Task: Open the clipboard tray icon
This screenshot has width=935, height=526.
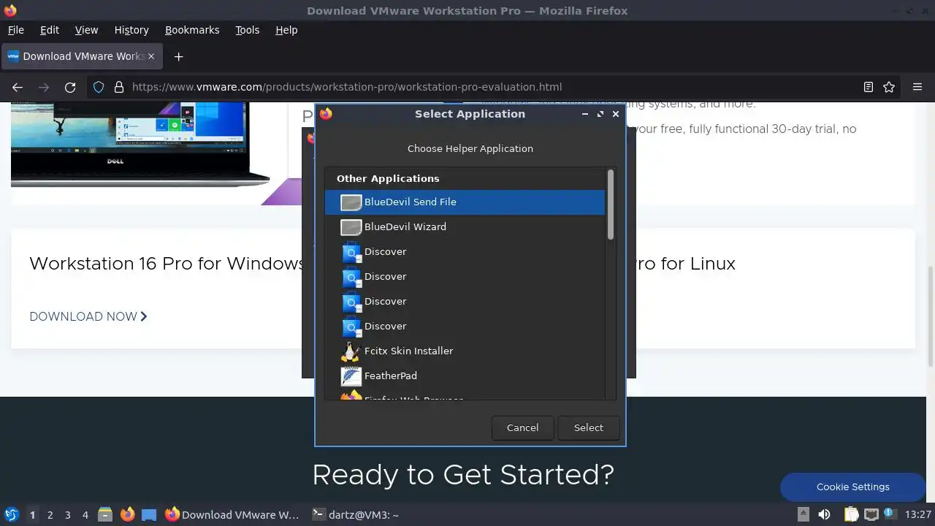Action: [x=851, y=515]
